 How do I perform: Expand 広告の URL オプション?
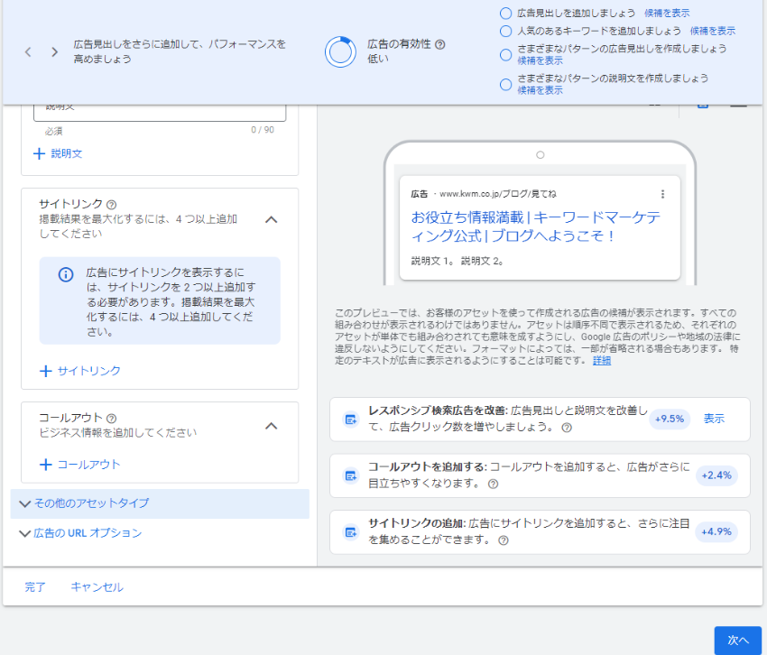click(80, 533)
